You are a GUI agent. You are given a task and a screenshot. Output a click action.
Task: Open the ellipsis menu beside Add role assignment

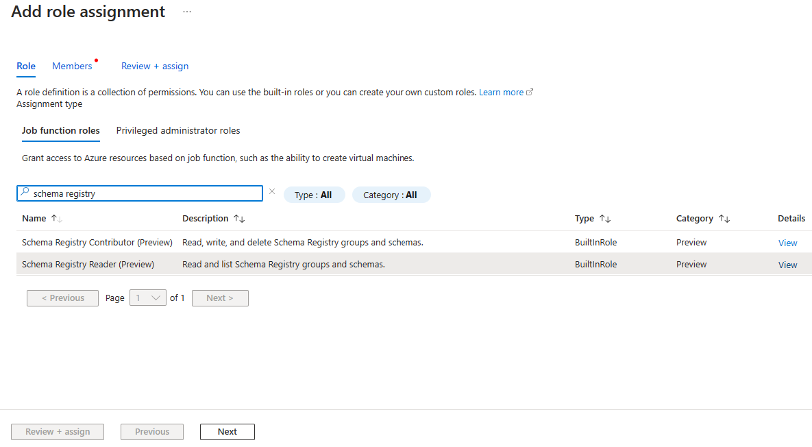(187, 12)
